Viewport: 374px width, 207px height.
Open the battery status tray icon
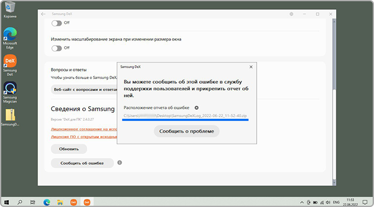pyautogui.click(x=315, y=202)
